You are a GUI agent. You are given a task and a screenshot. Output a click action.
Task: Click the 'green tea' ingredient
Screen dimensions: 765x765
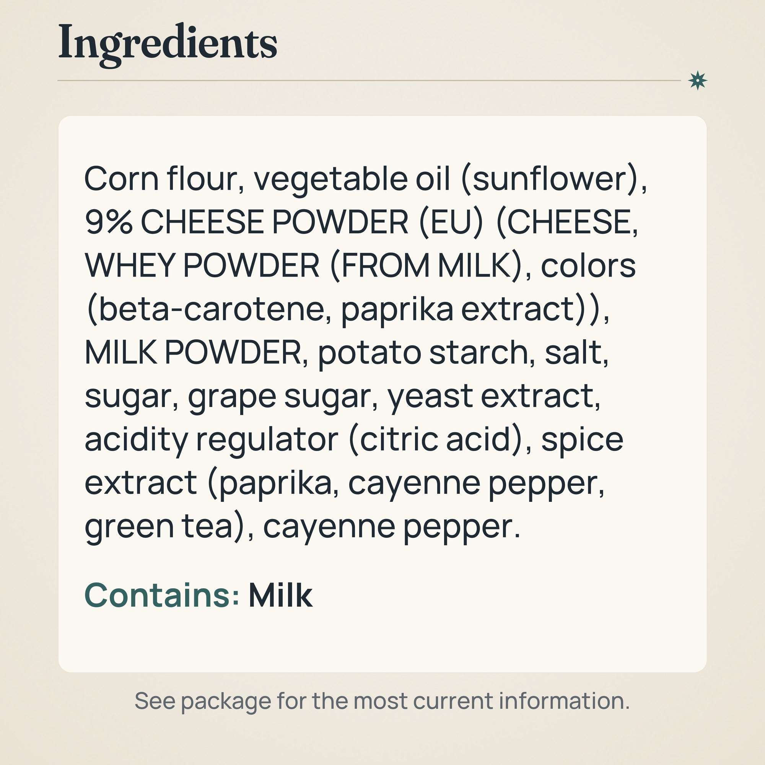(x=159, y=527)
